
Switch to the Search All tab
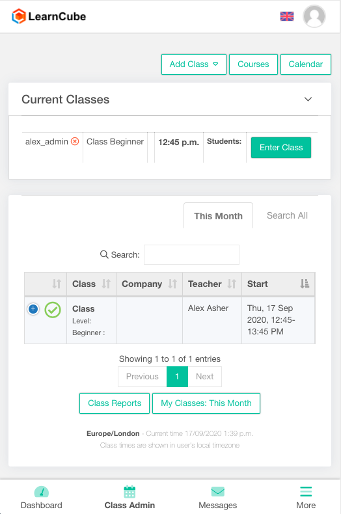point(287,215)
